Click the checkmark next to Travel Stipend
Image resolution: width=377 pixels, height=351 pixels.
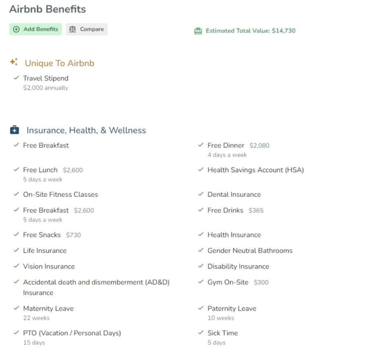(16, 78)
